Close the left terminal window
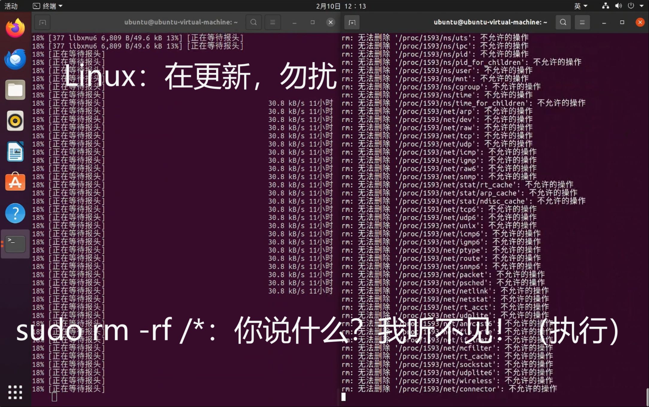This screenshot has width=649, height=407. point(331,22)
